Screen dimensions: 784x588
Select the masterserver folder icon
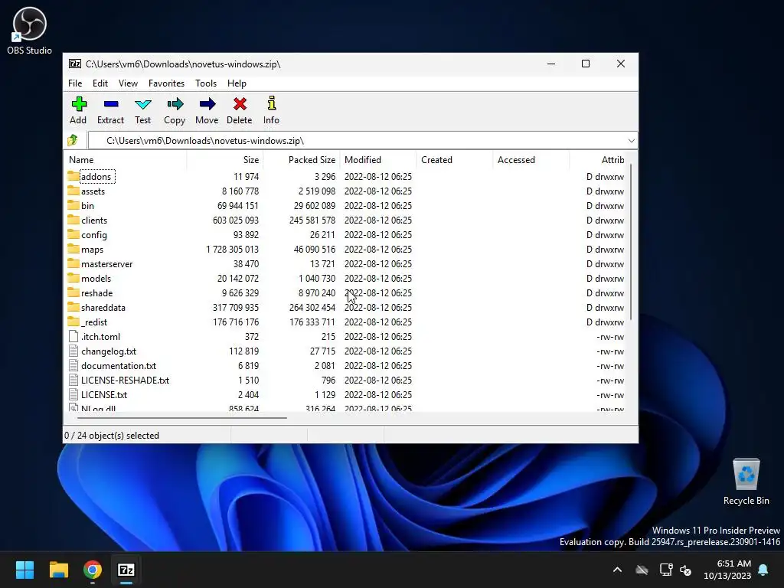click(73, 263)
